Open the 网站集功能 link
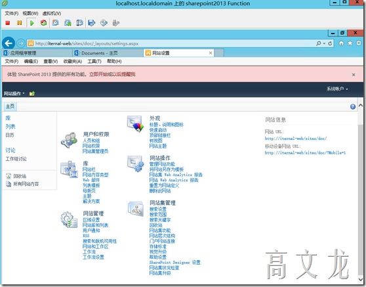 click(x=160, y=231)
